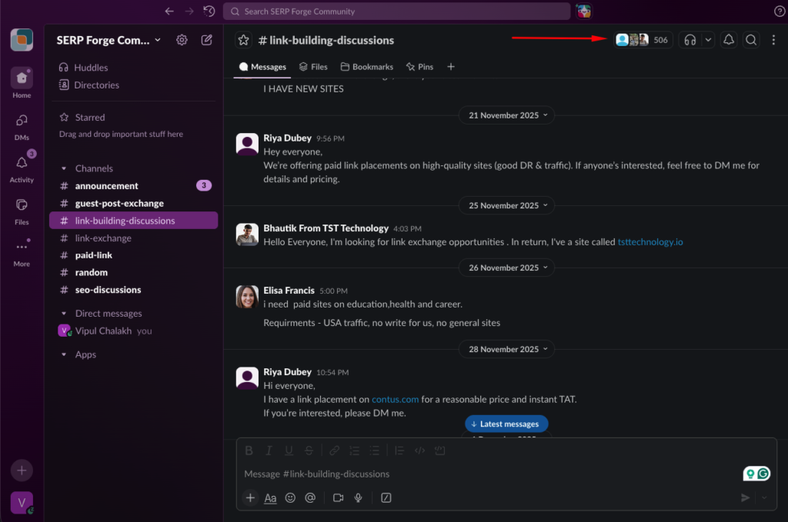Open the member list showing 506 members
This screenshot has height=522, width=788.
click(643, 40)
